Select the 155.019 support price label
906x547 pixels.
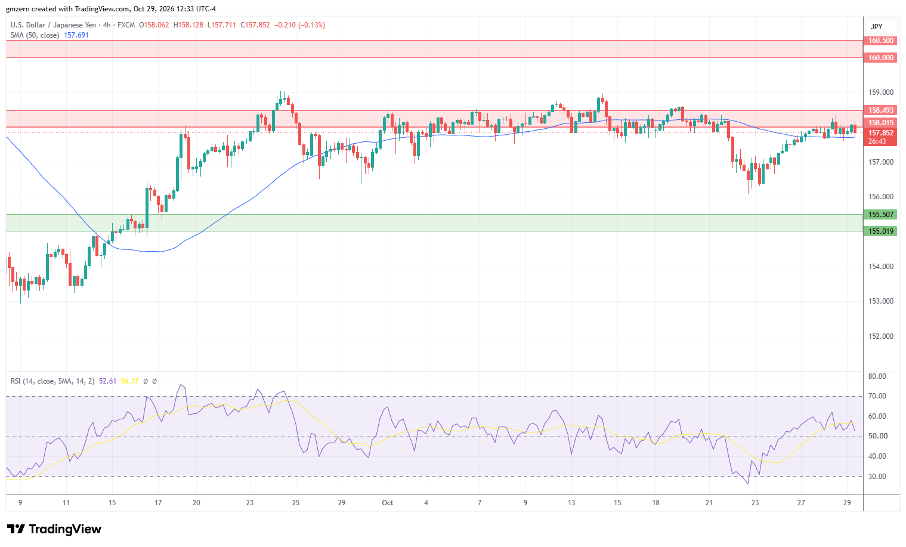pos(880,231)
